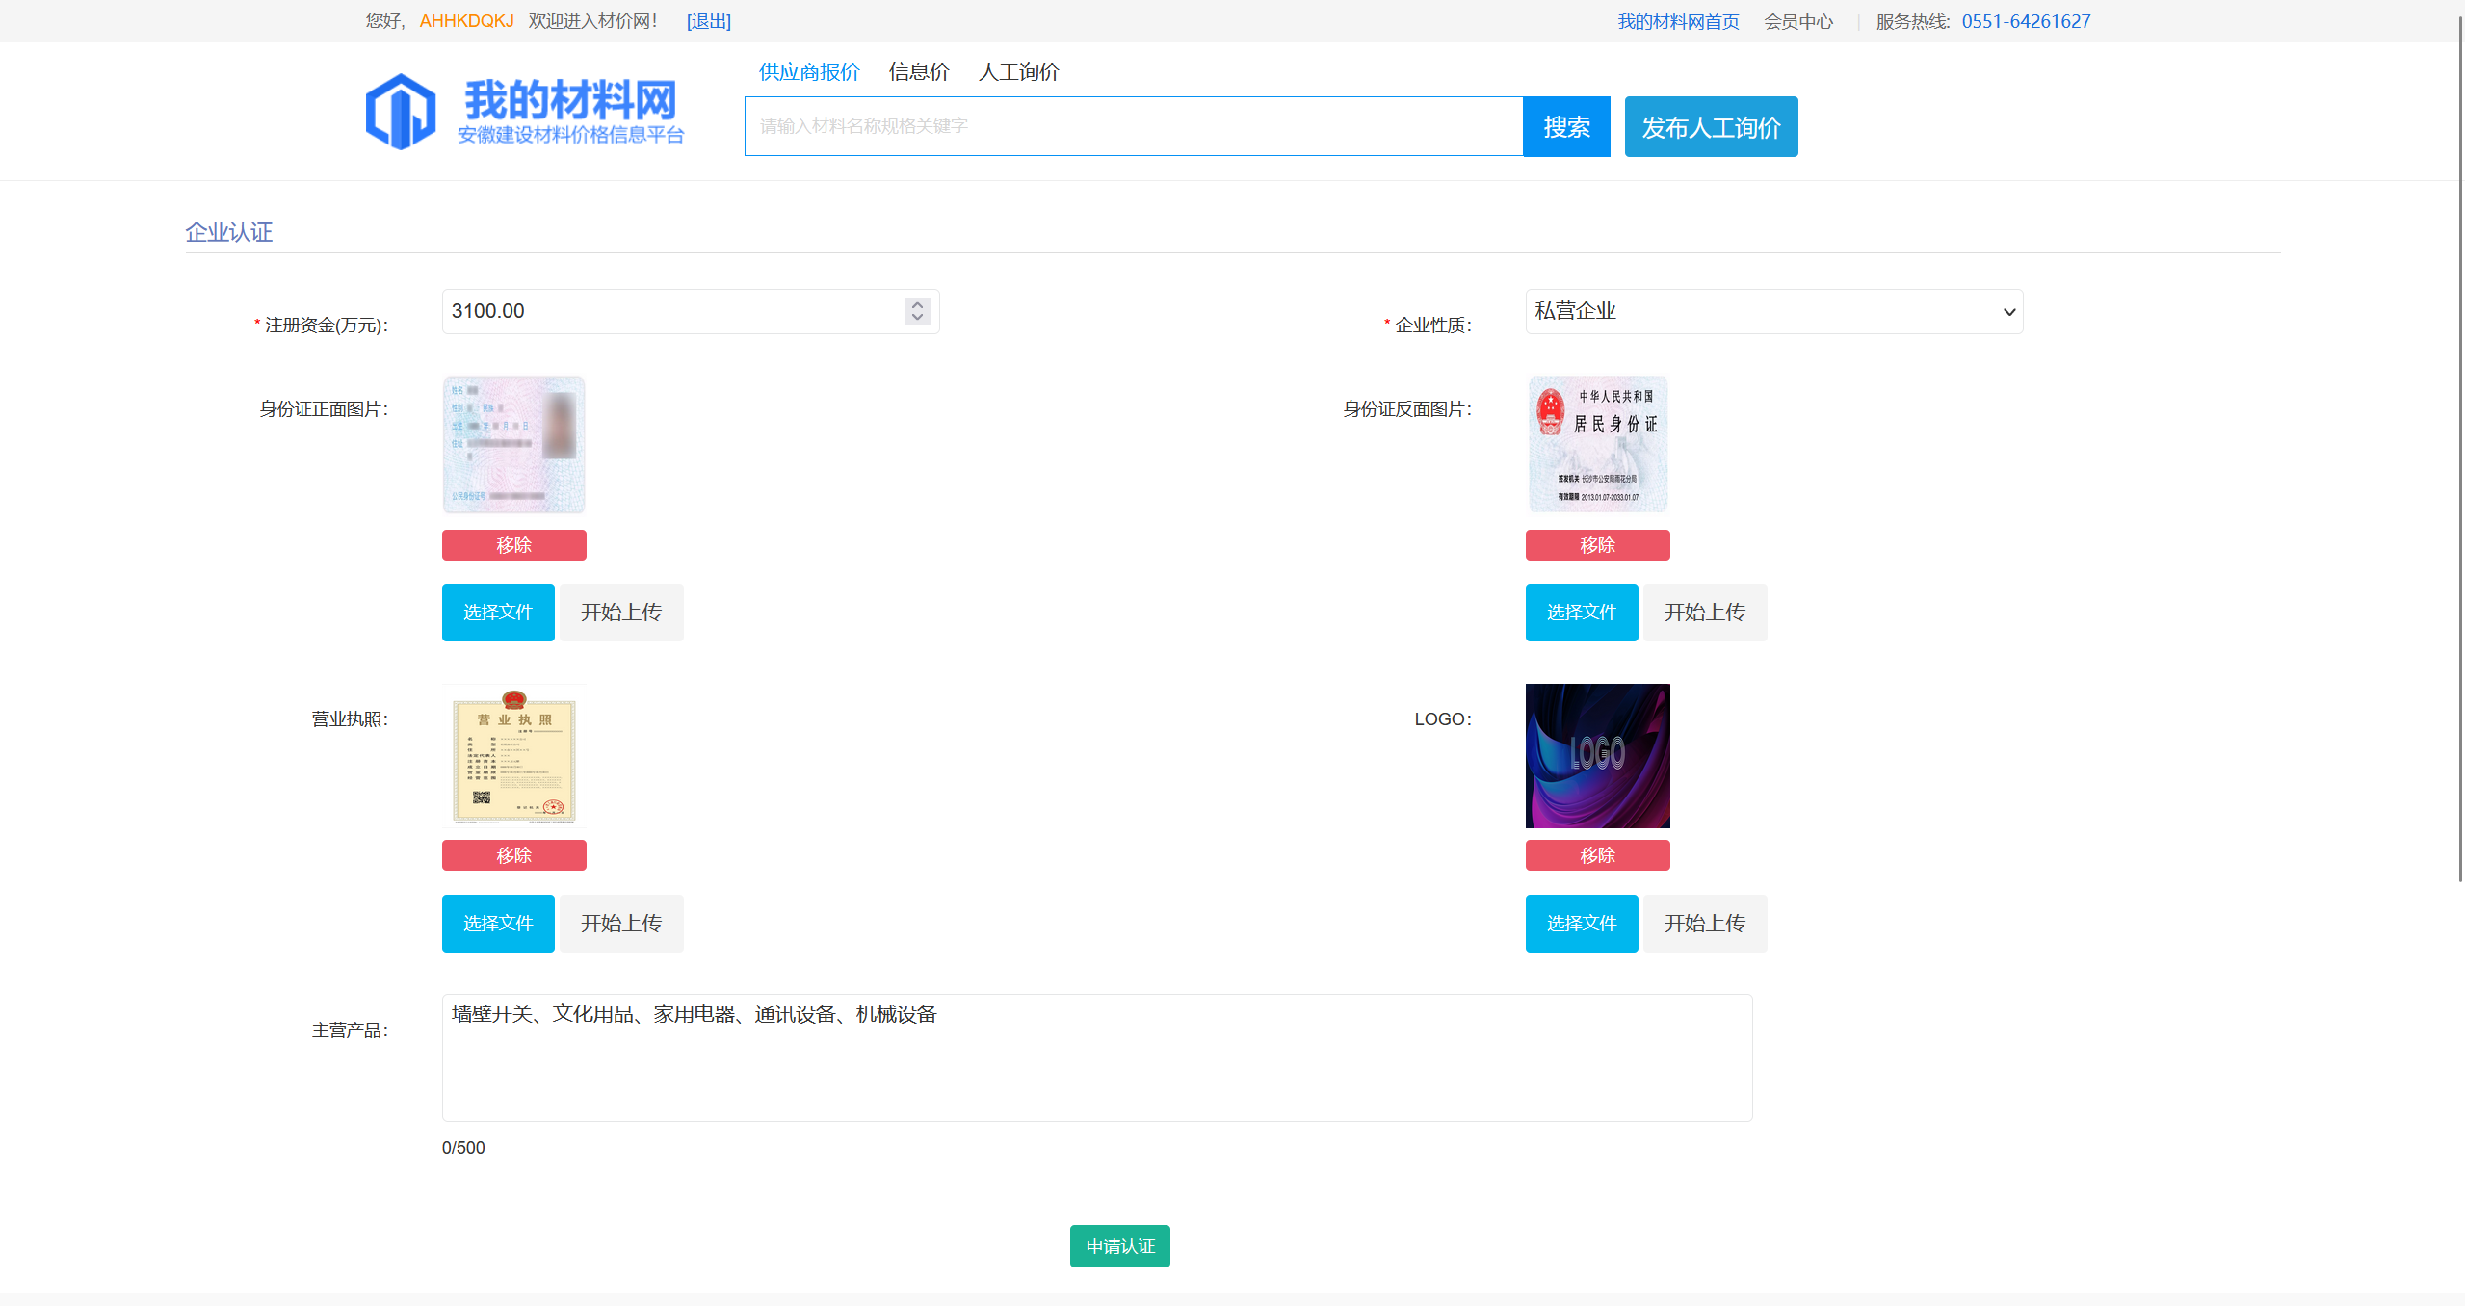
Task: Switch to the 供应商报价 tab
Action: coord(809,72)
